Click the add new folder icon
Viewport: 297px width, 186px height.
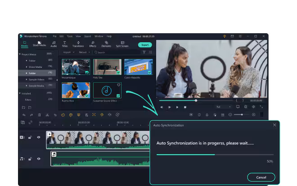pyautogui.click(x=23, y=107)
